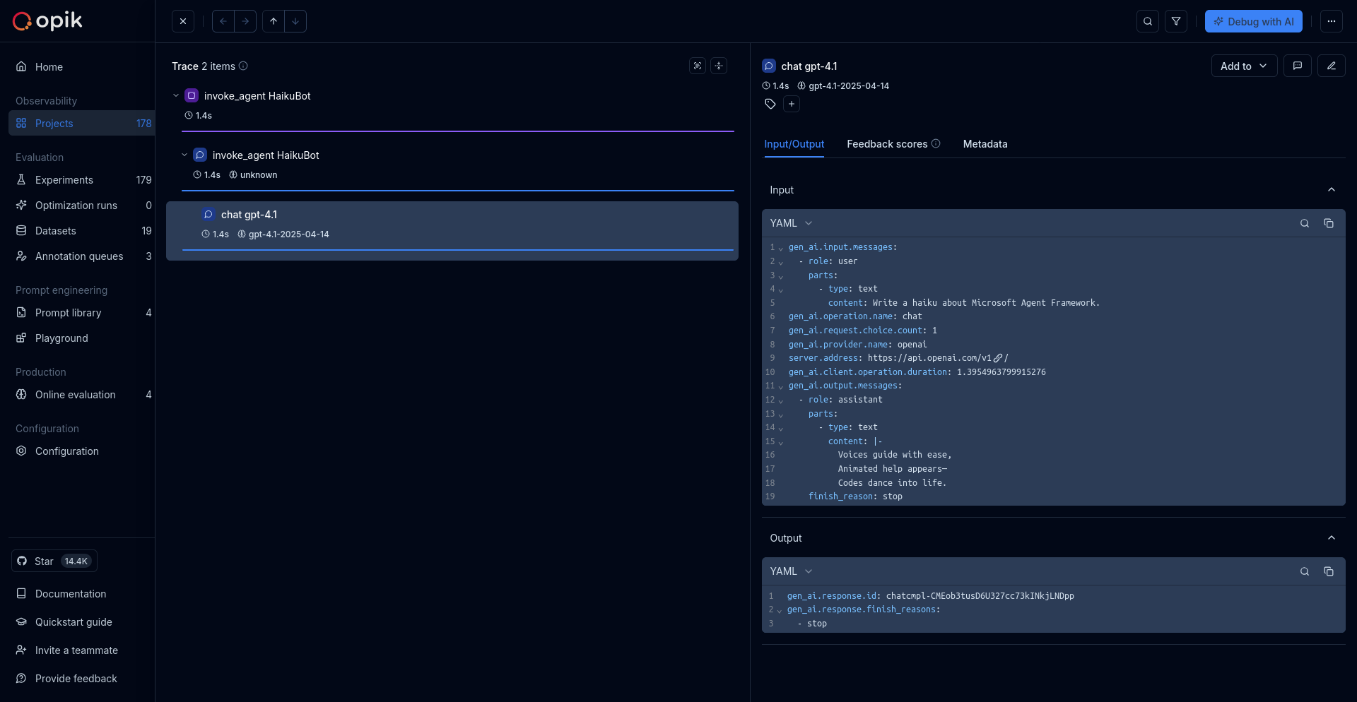Move to next span with down arrow
Screen dimensions: 1357x702
click(x=295, y=21)
